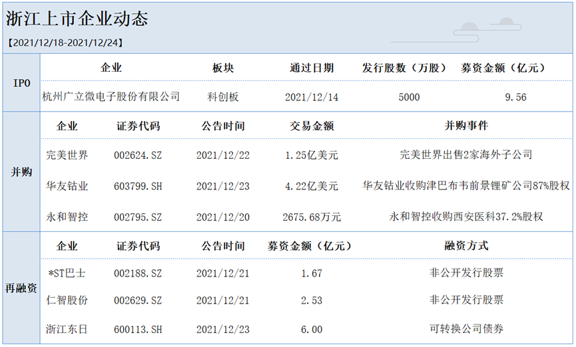Select 2021/12/23 in 华友钴业 row
This screenshot has height=347, width=576.
click(x=223, y=186)
